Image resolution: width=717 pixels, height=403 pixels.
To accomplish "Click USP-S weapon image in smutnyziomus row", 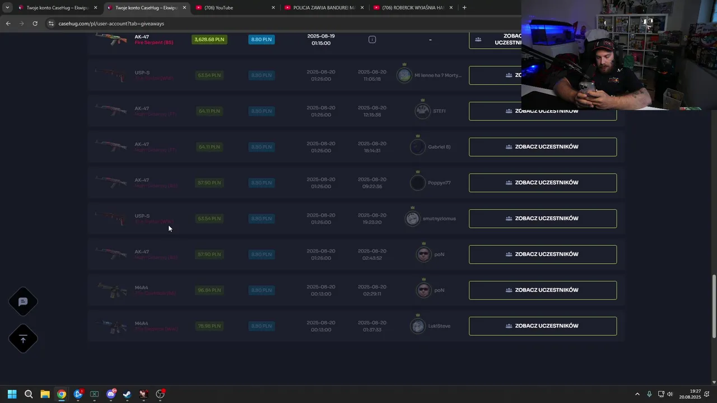I will (111, 218).
